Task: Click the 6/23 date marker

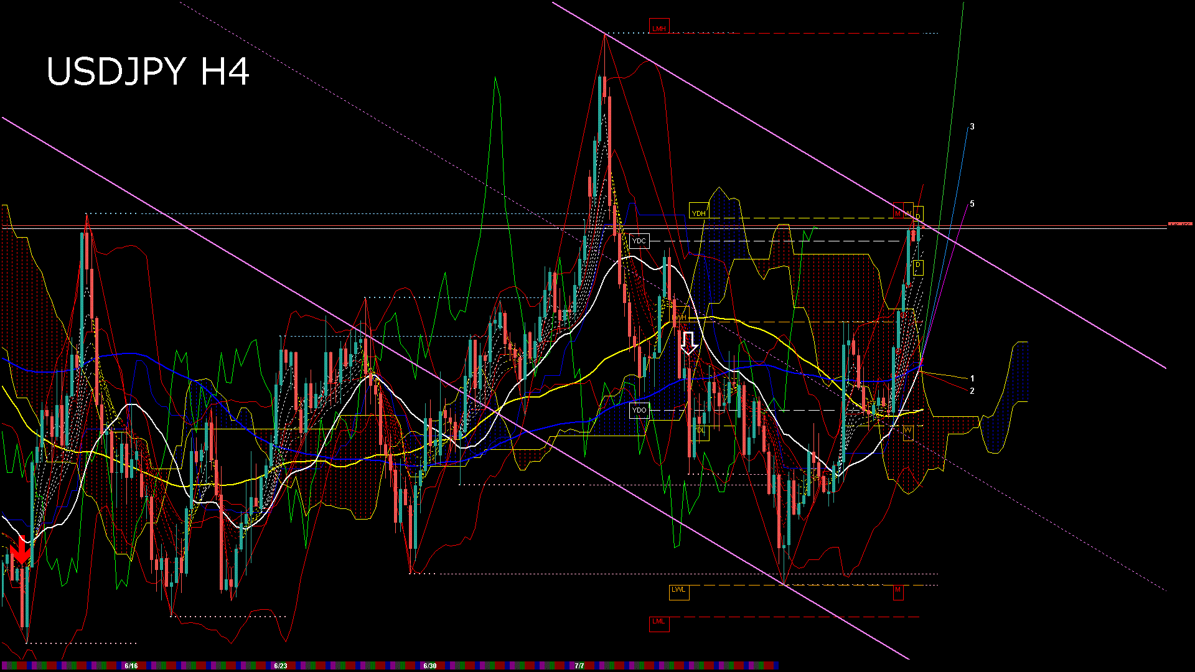Action: (281, 666)
